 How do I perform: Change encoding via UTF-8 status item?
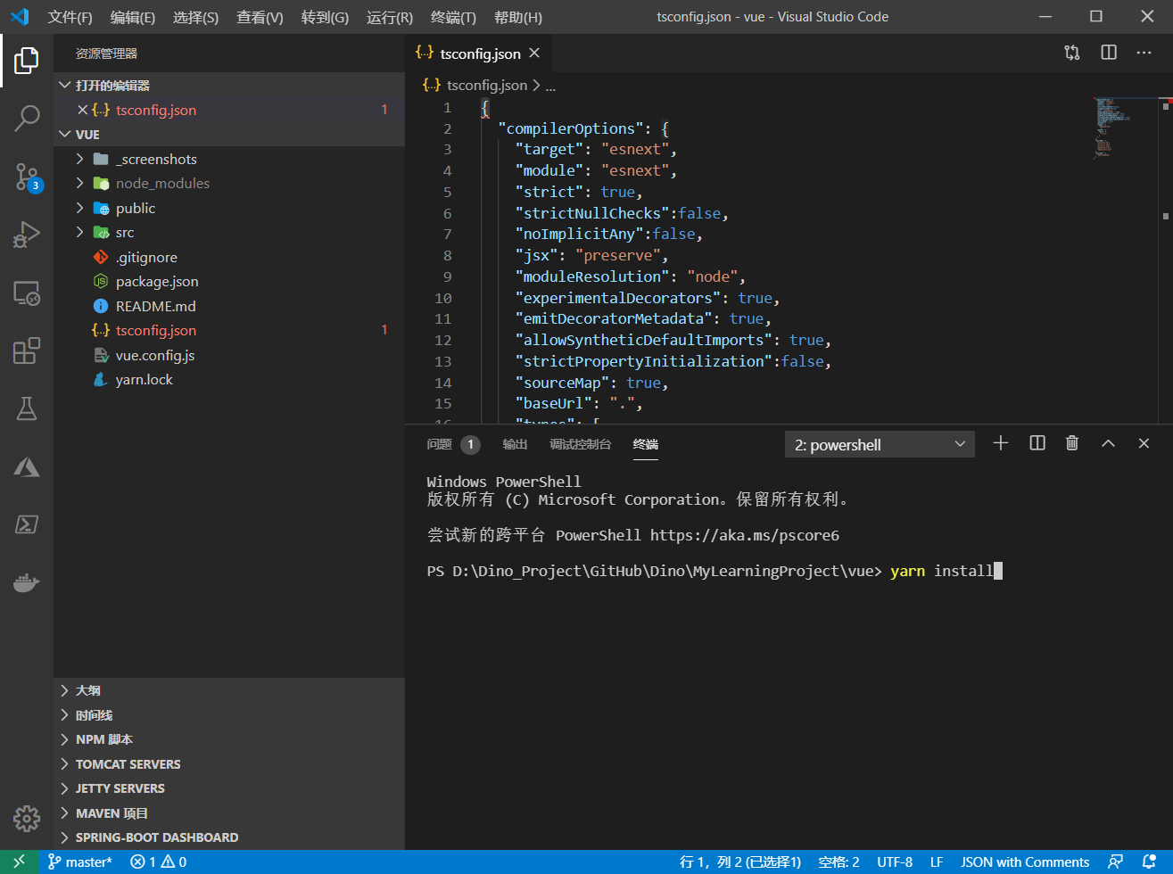coord(895,862)
